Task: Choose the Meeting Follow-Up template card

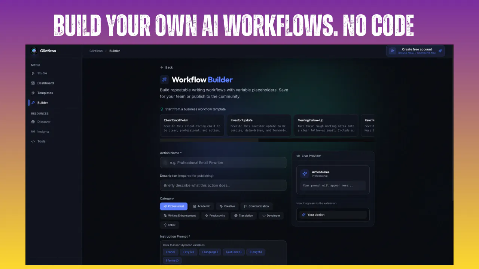Action: coord(326,125)
